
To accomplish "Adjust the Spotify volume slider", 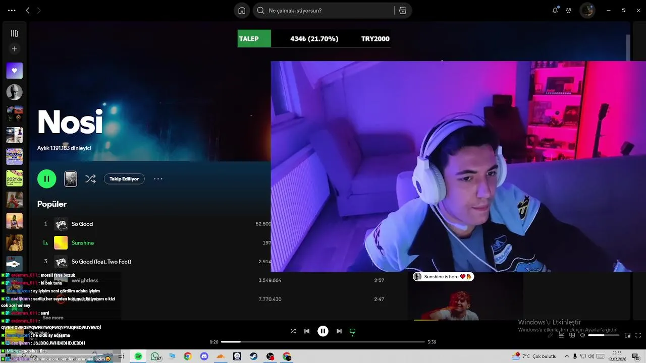I will [x=604, y=335].
